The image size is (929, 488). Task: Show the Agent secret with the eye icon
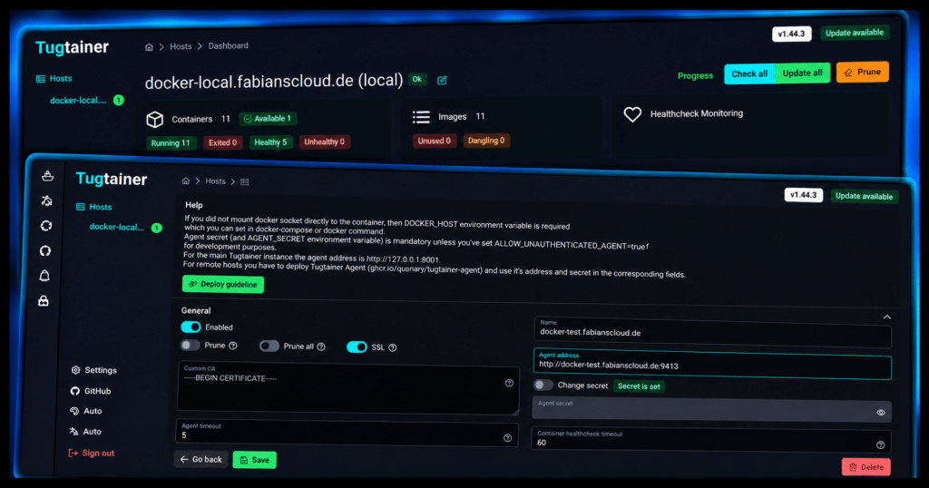880,413
